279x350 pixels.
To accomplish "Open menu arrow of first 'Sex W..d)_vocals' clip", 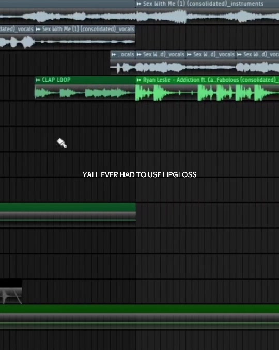I will click(x=139, y=54).
